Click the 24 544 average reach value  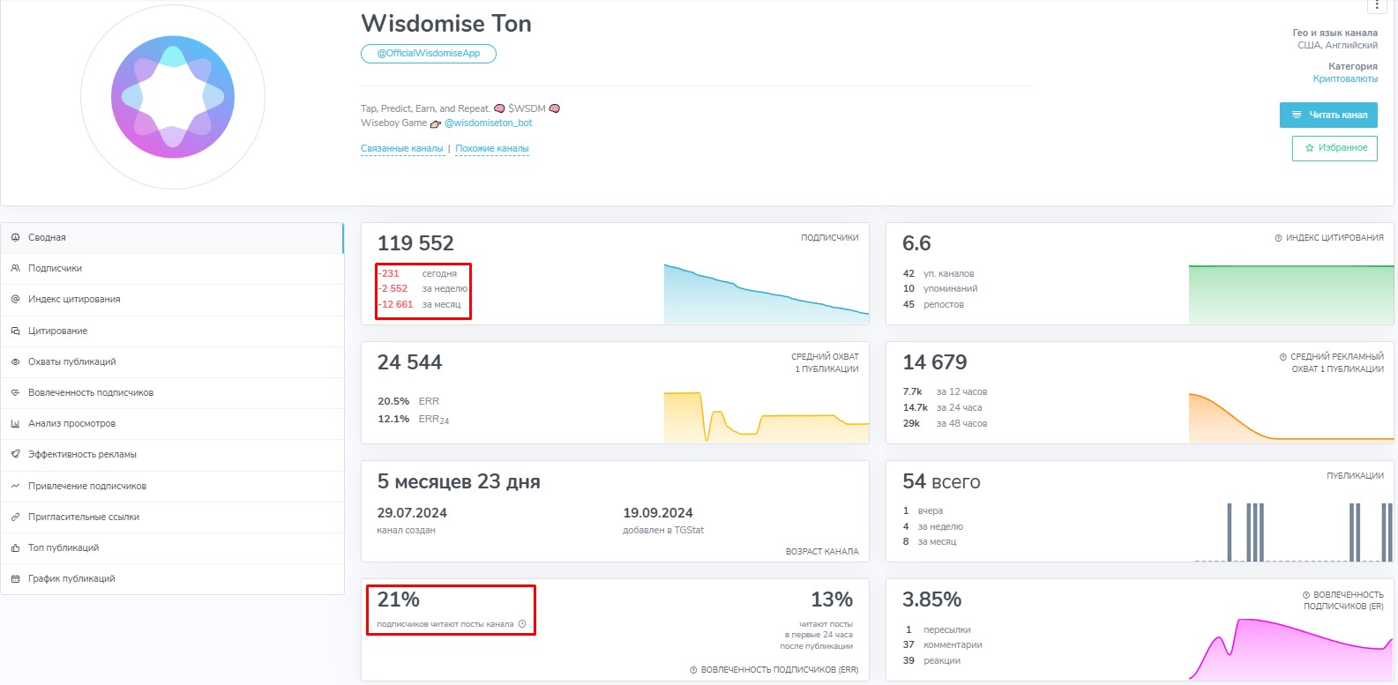pos(409,362)
